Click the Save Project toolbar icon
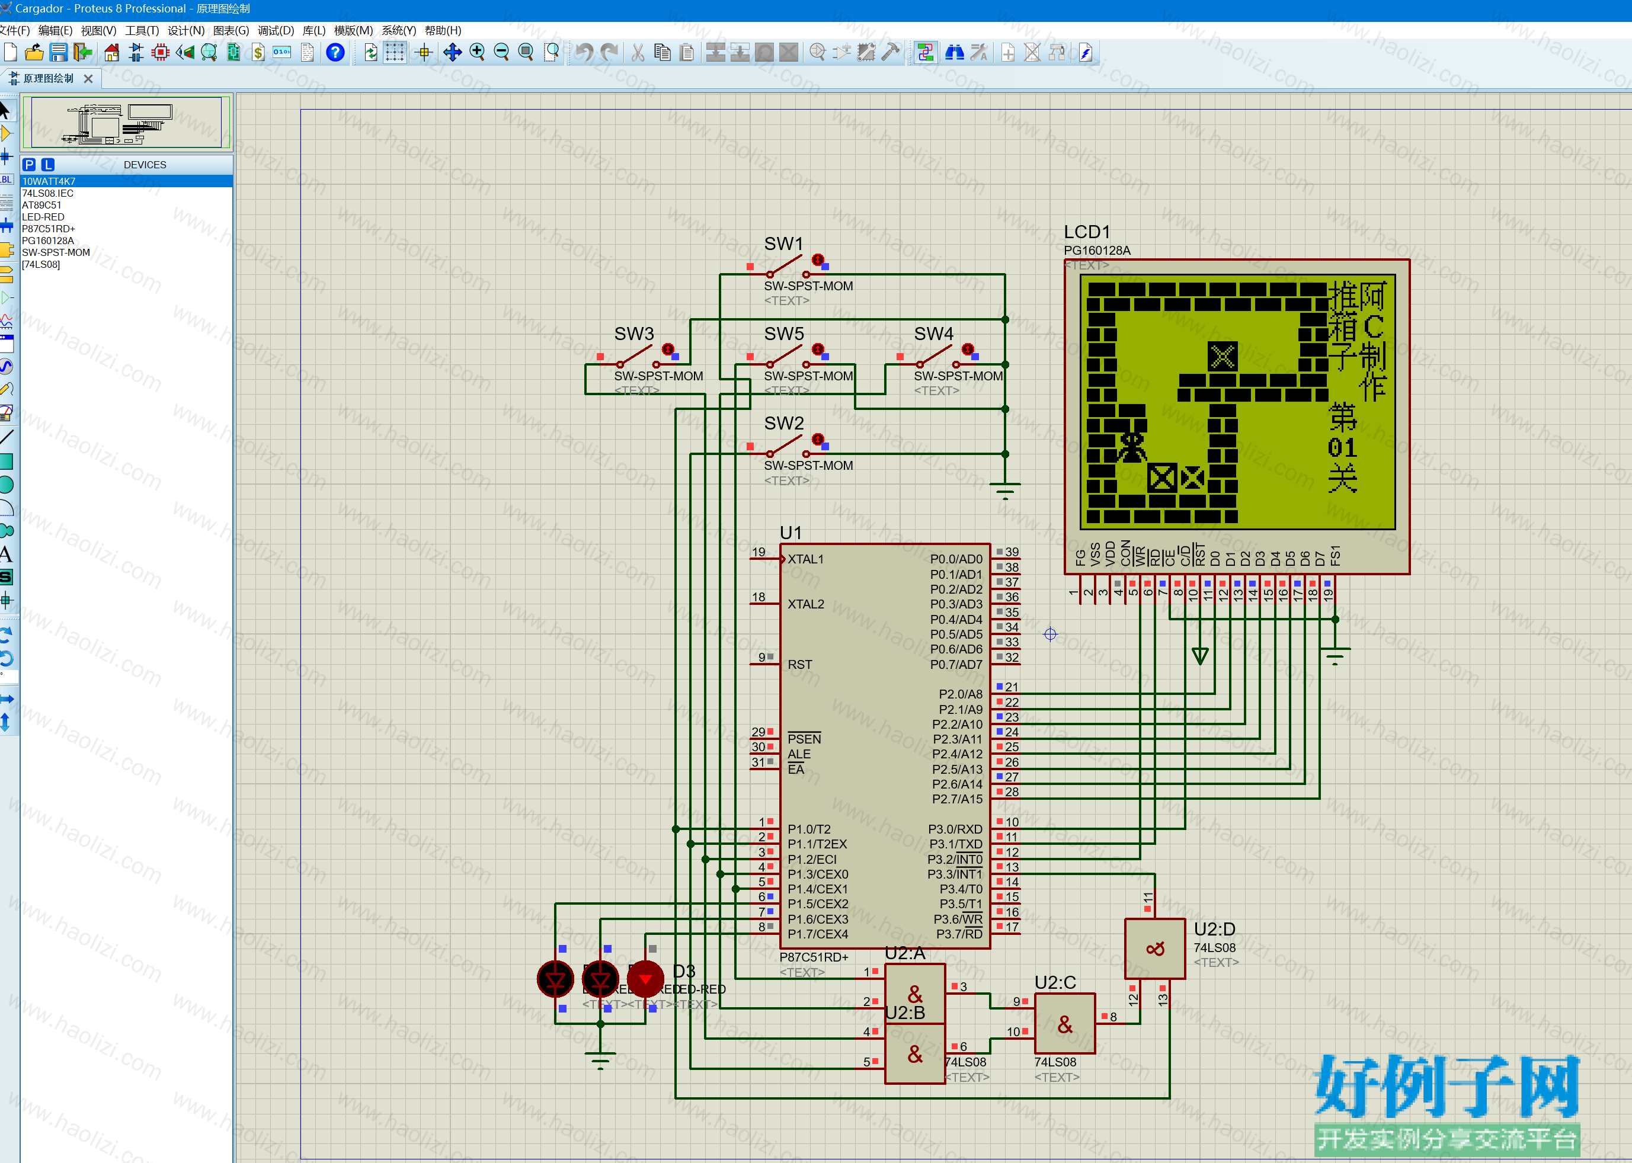The width and height of the screenshot is (1632, 1163). 58,52
